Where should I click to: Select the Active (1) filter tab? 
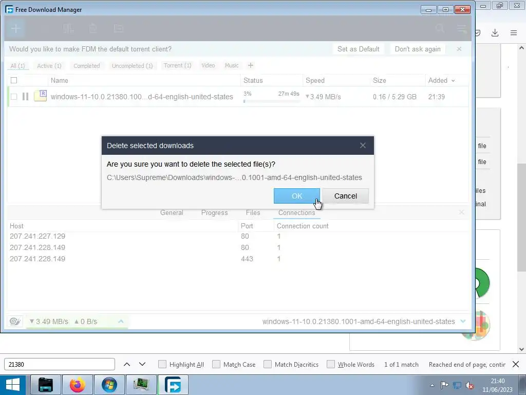coord(49,66)
